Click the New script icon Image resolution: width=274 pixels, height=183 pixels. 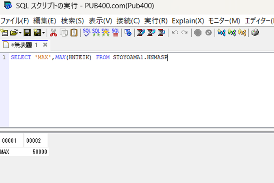(x=4, y=33)
